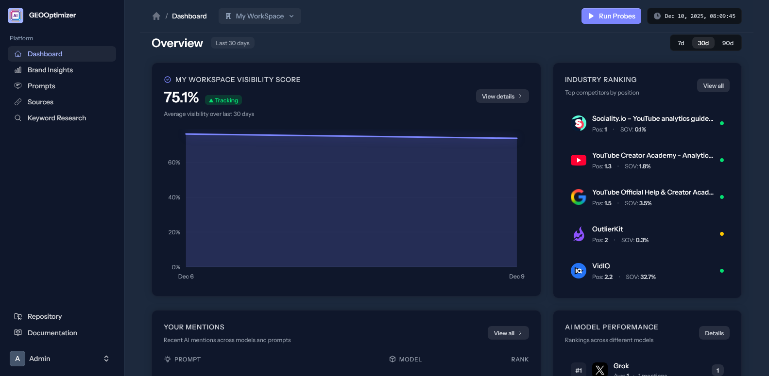Click the Google logo for YouTube Official Help
This screenshot has width=769, height=376.
click(578, 197)
